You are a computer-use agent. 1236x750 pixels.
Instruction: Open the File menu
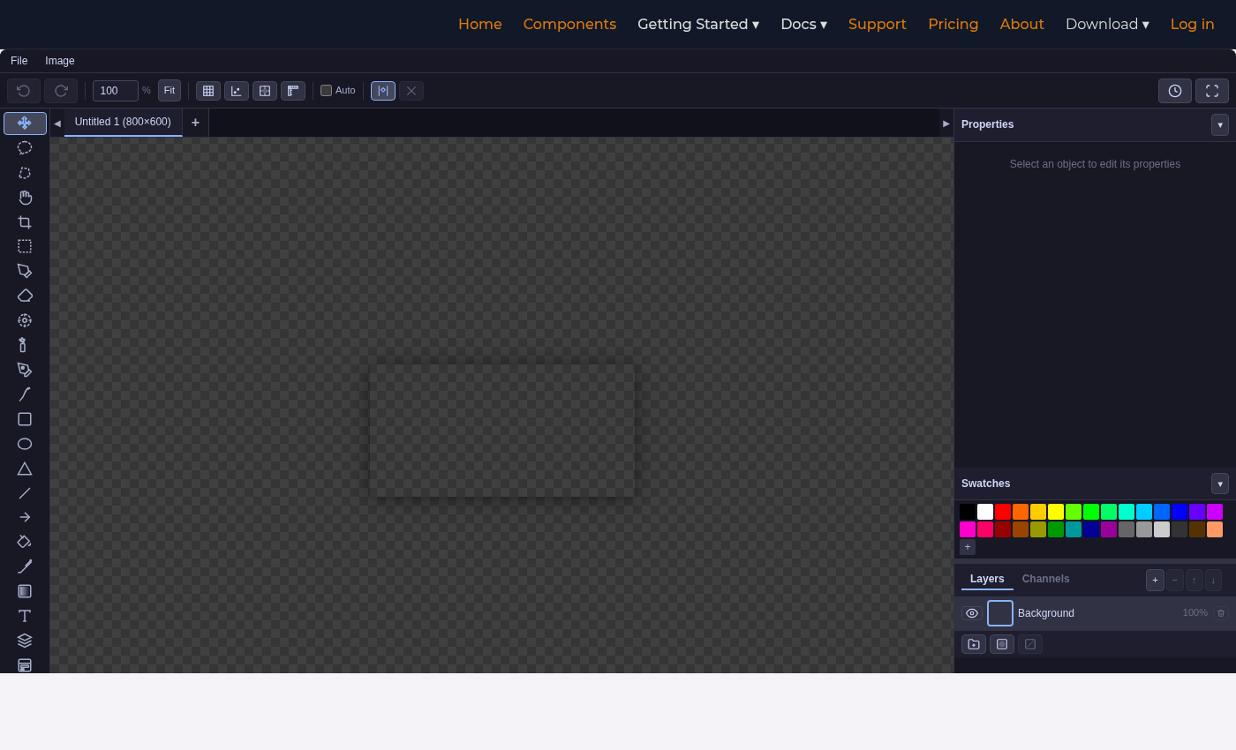click(19, 60)
